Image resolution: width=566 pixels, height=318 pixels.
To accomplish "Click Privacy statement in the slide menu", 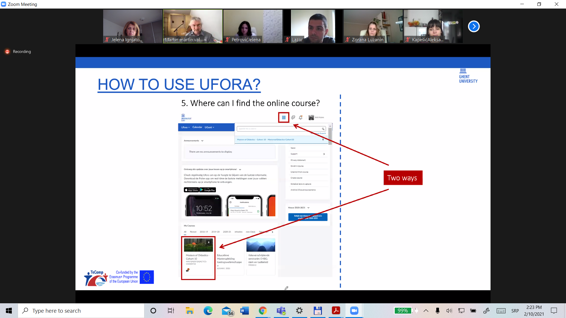I will point(298,160).
